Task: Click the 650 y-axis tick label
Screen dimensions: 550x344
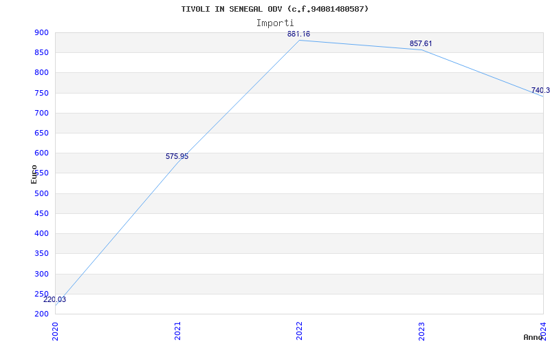Action: [x=41, y=133]
